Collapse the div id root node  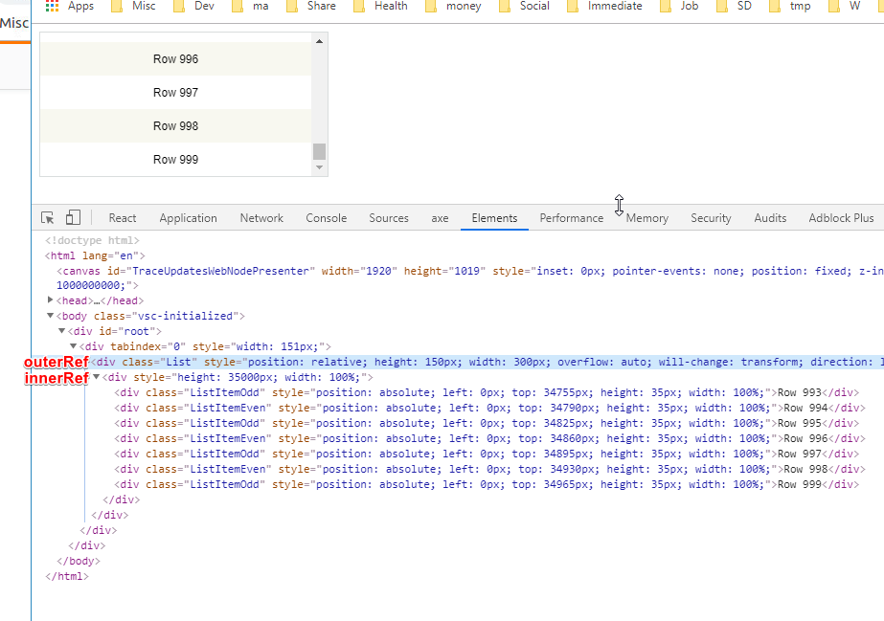61,331
